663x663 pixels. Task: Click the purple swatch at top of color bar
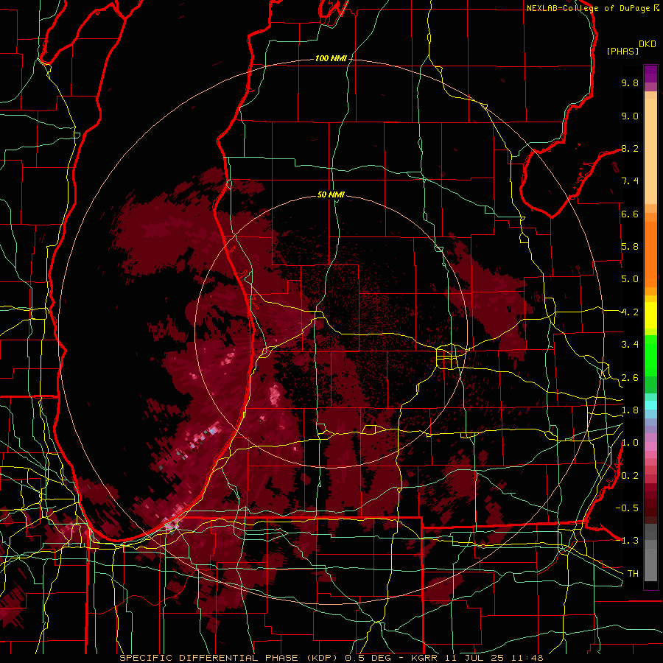coord(650,74)
